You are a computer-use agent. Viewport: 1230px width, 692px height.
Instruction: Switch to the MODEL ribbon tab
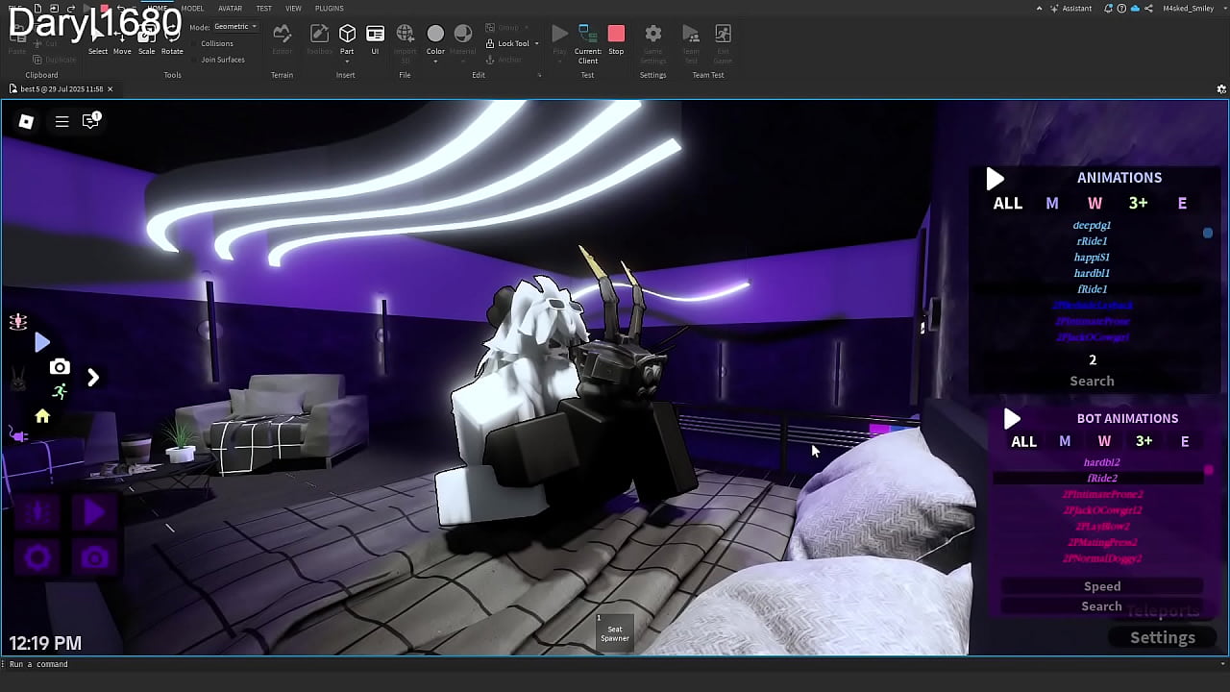click(x=192, y=9)
